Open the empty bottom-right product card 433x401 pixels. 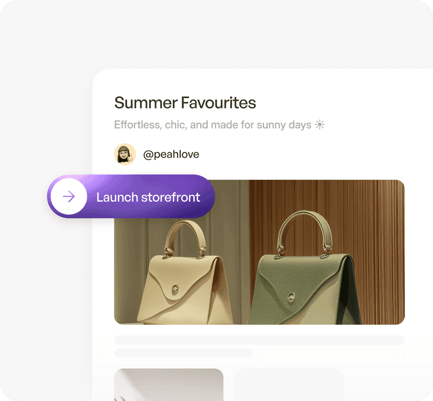[289, 385]
